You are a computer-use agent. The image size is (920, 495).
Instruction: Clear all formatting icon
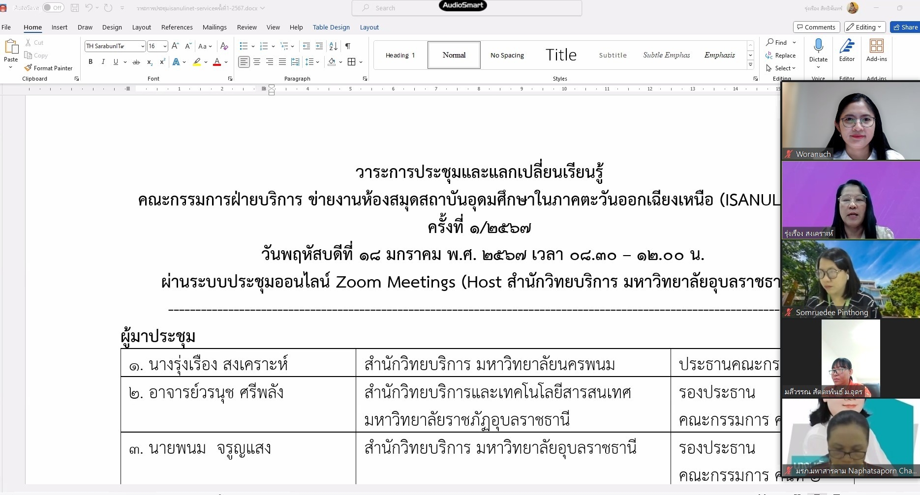224,46
